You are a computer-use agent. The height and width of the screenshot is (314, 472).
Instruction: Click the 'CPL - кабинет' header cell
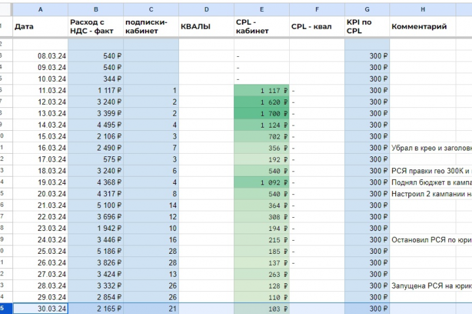(262, 26)
